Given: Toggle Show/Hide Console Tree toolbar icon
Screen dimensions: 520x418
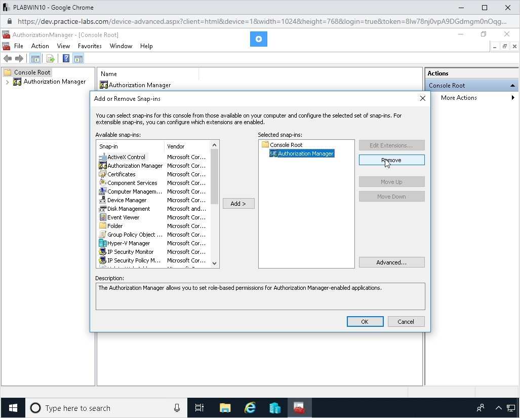Looking at the screenshot, I should point(35,59).
